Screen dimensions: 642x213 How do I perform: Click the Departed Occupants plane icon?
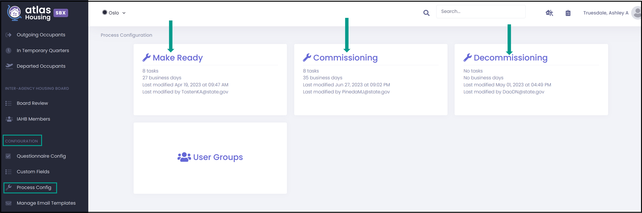[9, 66]
